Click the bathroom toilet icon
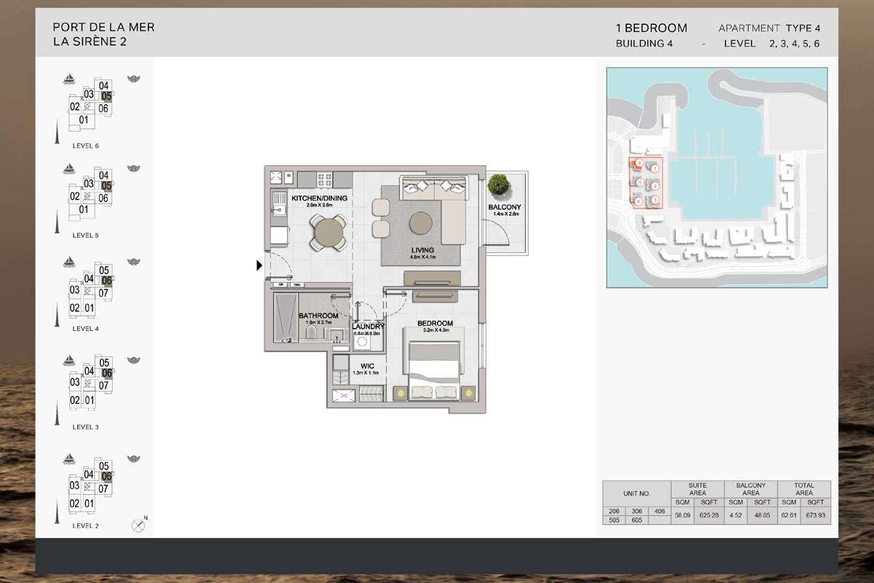This screenshot has height=583, width=874. (312, 334)
